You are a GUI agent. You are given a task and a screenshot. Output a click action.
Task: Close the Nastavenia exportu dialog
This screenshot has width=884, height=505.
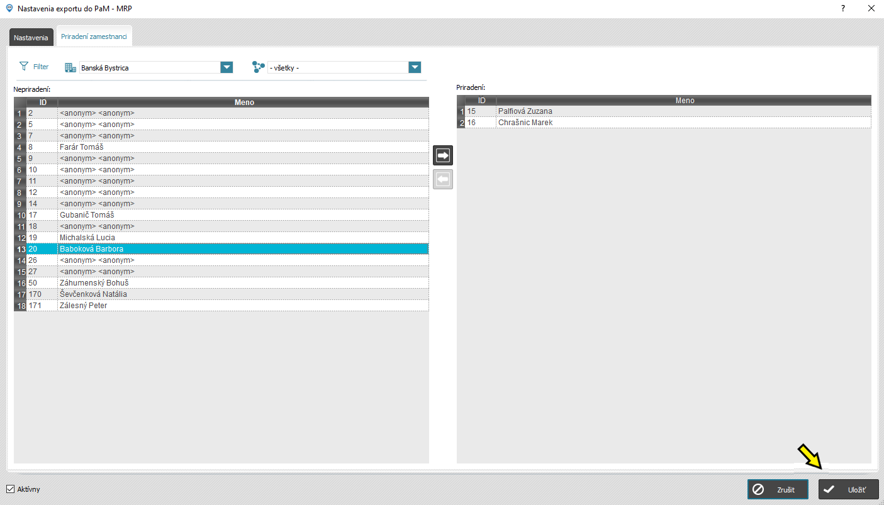coord(871,9)
